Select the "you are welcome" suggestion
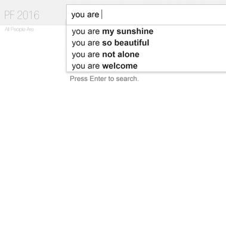Viewport: 226px width, 226px height. tap(146, 66)
